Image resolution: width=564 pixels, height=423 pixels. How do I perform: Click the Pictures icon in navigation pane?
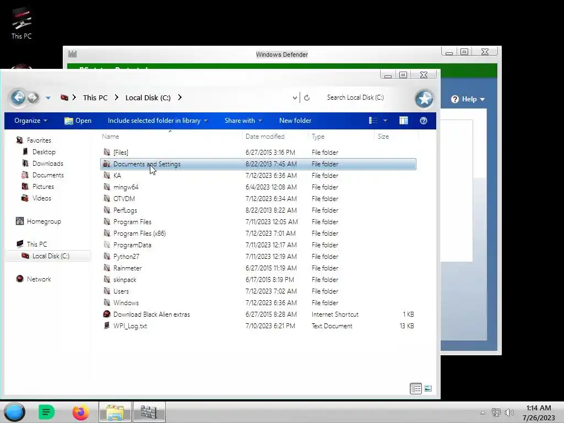point(25,186)
